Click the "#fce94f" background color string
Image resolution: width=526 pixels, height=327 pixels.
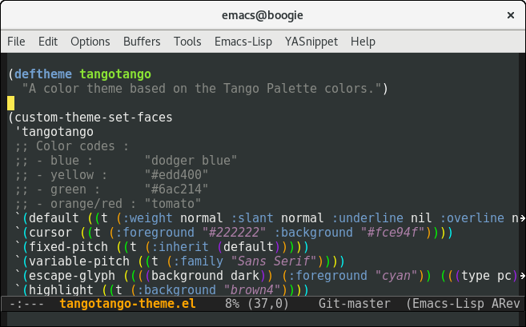[x=394, y=233]
